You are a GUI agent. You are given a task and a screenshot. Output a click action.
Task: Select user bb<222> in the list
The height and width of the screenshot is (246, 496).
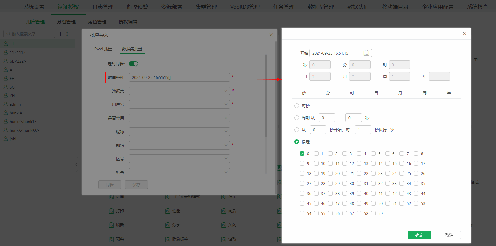pyautogui.click(x=37, y=61)
